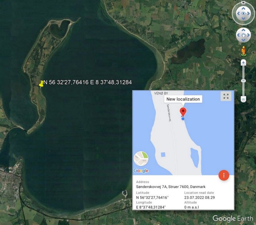The height and width of the screenshot is (225, 256).
Task: Switch map type via satellite layer thumbnail
Action: tap(141, 158)
